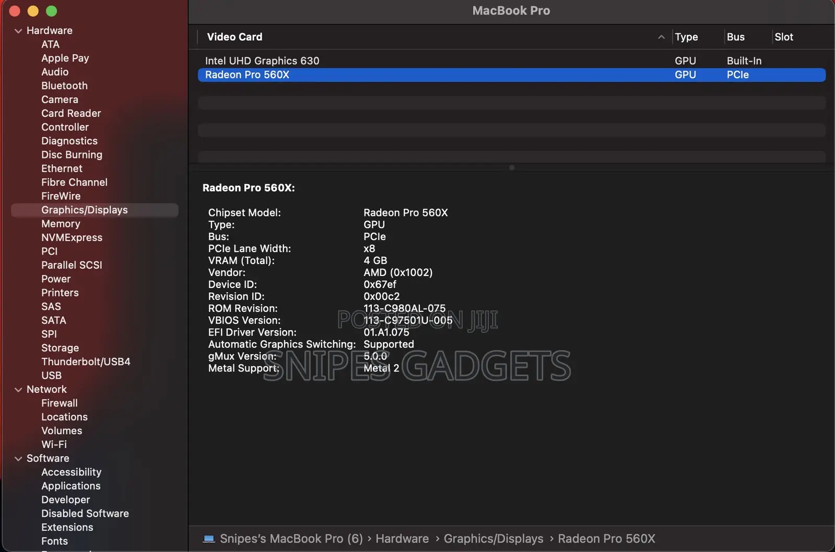The height and width of the screenshot is (552, 835).
Task: Click the Hardware section label
Action: [49, 31]
